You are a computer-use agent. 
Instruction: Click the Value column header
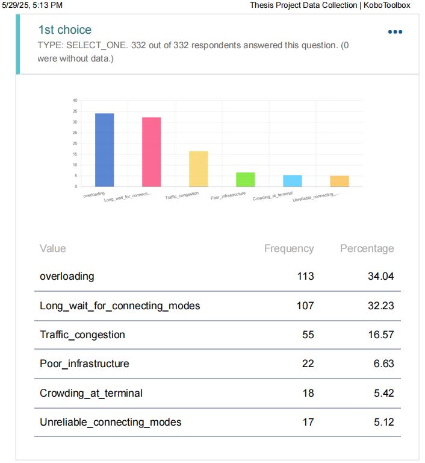(x=53, y=248)
